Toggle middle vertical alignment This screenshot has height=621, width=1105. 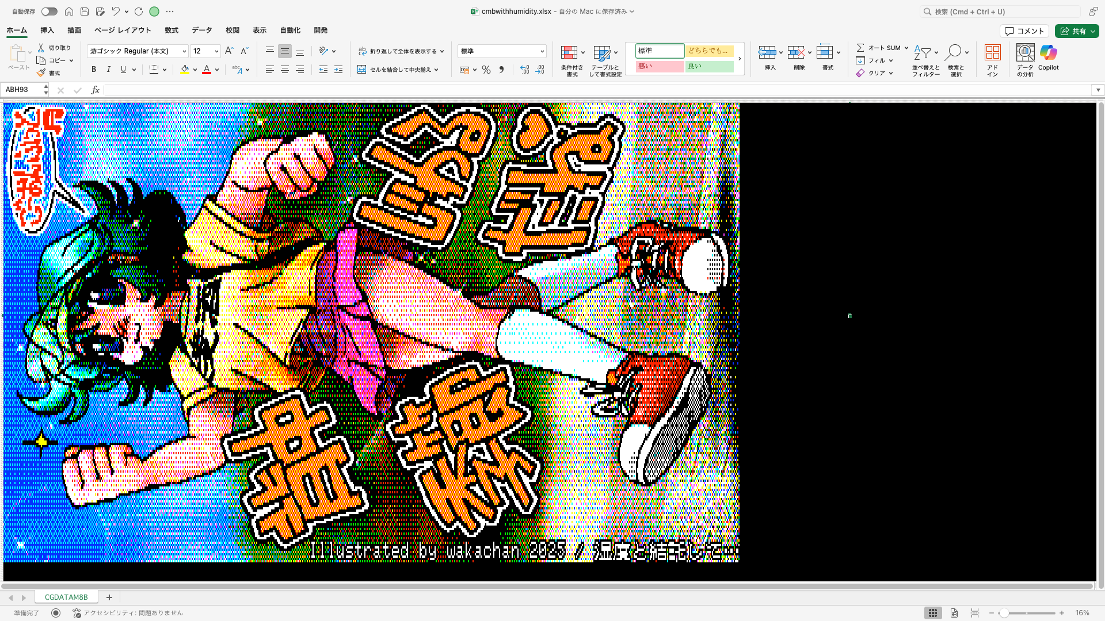click(285, 51)
